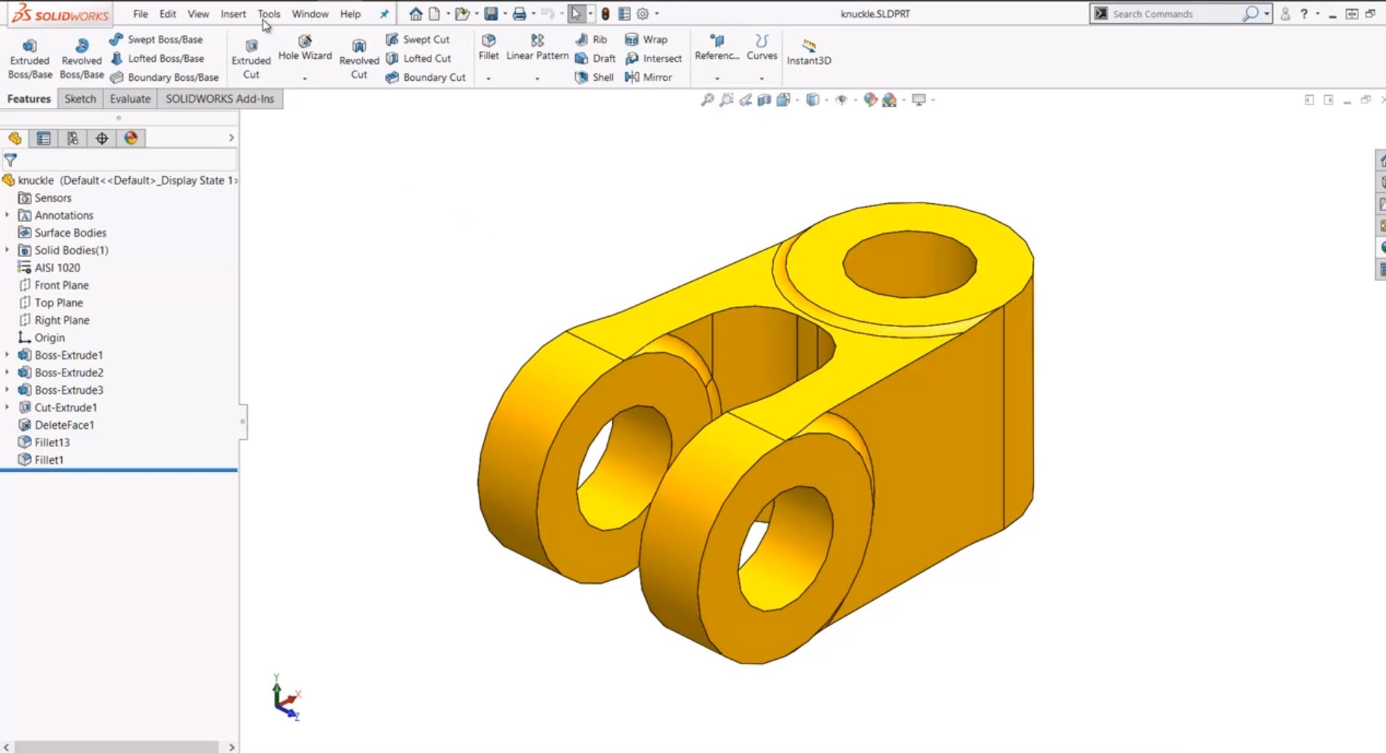Pin the menu bar with pushpin
Image resolution: width=1386 pixels, height=753 pixels.
pos(384,14)
